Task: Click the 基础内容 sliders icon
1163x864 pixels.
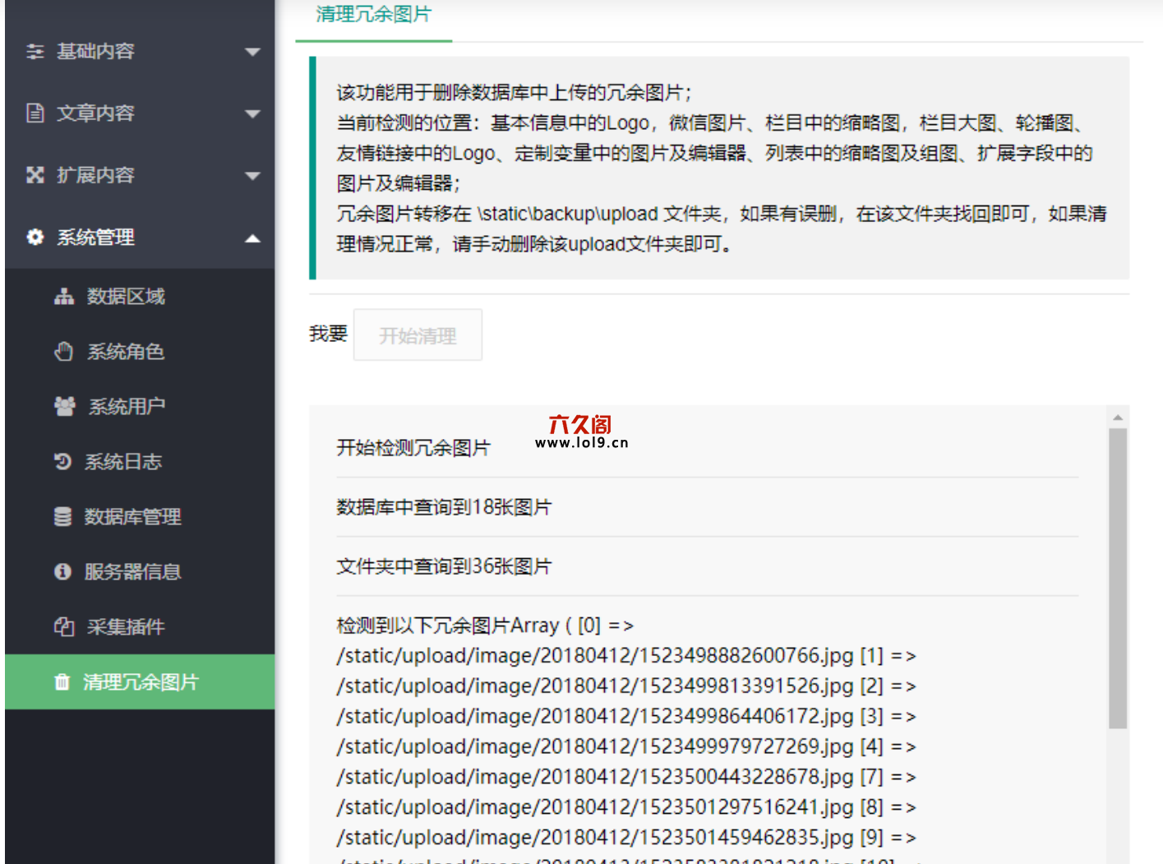Action: 35,52
